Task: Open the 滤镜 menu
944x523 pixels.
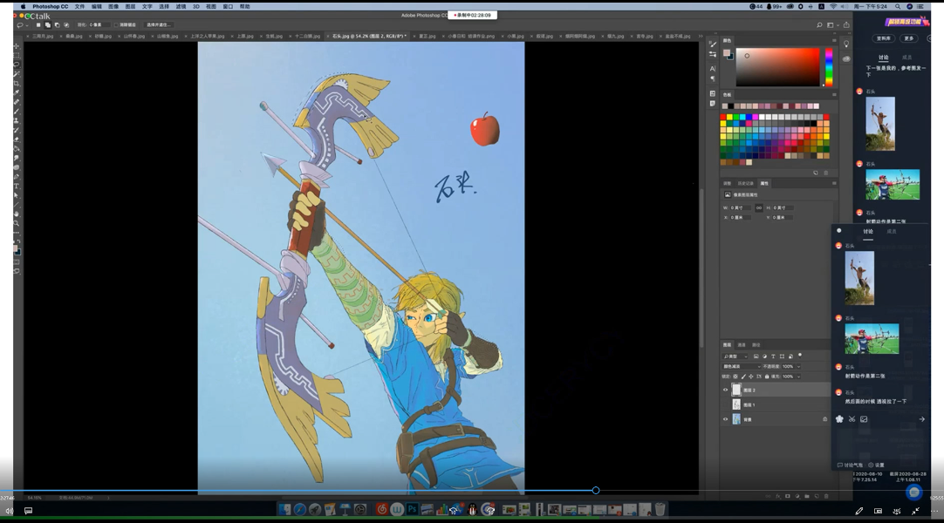Action: coord(181,7)
